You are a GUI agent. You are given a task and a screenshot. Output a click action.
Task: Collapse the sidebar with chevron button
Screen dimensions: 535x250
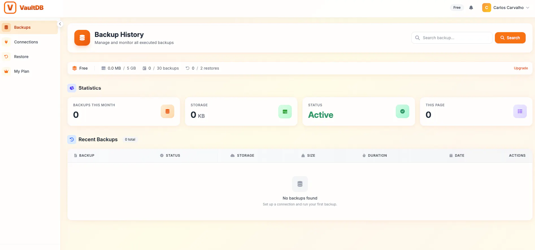tap(60, 24)
